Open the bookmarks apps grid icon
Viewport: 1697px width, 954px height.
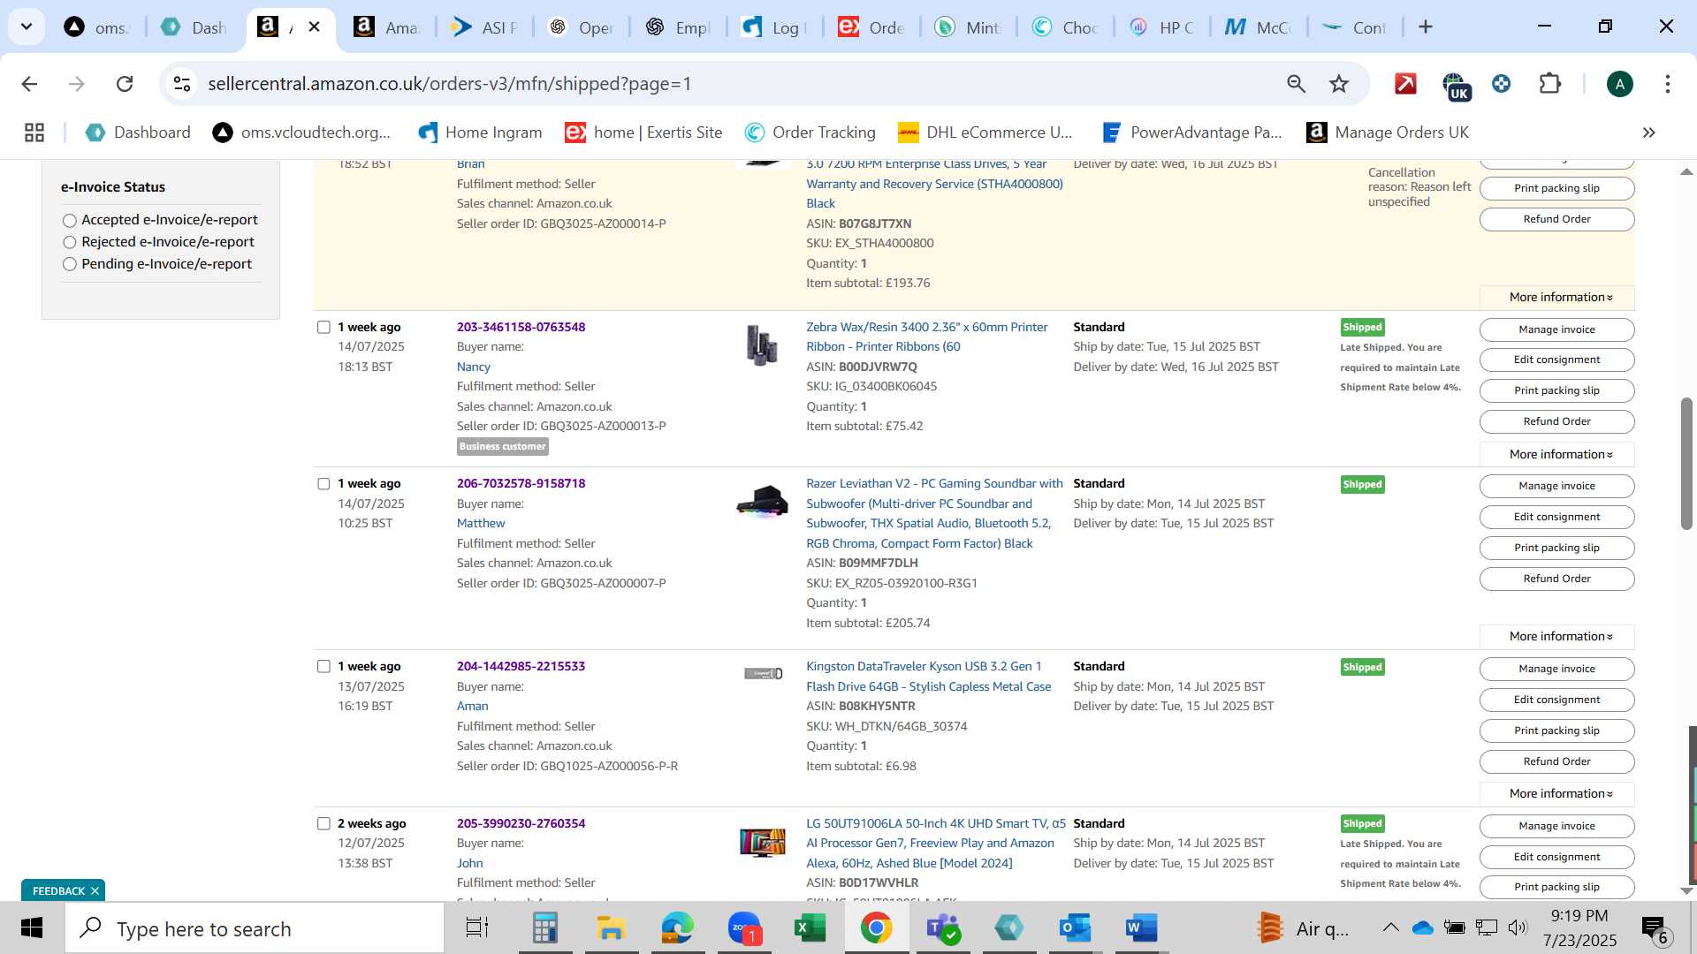tap(34, 132)
